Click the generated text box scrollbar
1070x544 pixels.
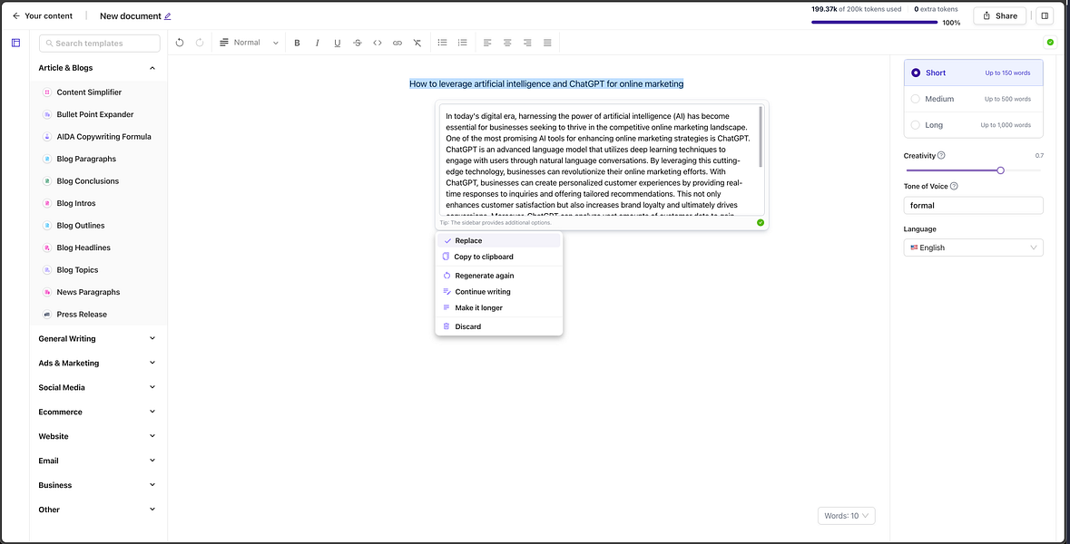(761, 137)
